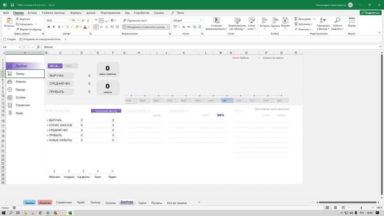This screenshot has width=384, height=216.
Task: Open Стили ячеек cell styles icon
Action: point(252,21)
